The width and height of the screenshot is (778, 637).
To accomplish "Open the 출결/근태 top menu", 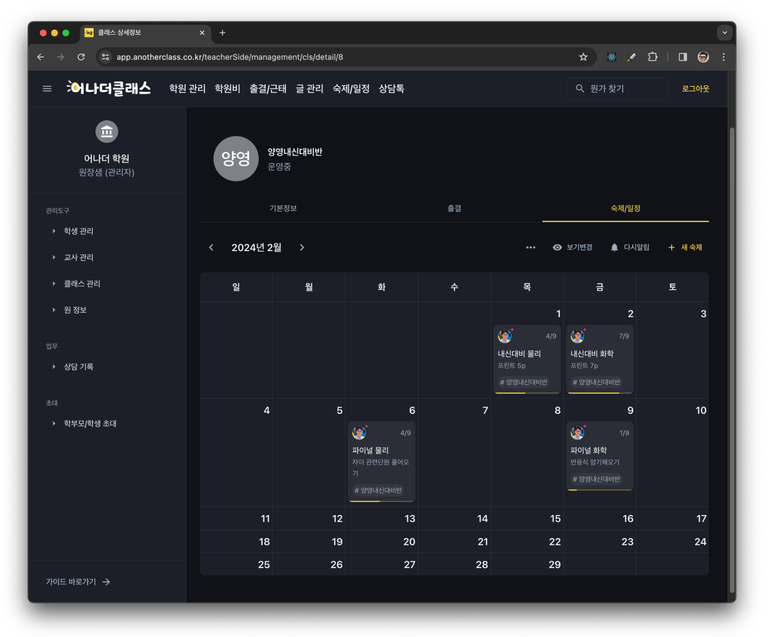I will (x=268, y=89).
